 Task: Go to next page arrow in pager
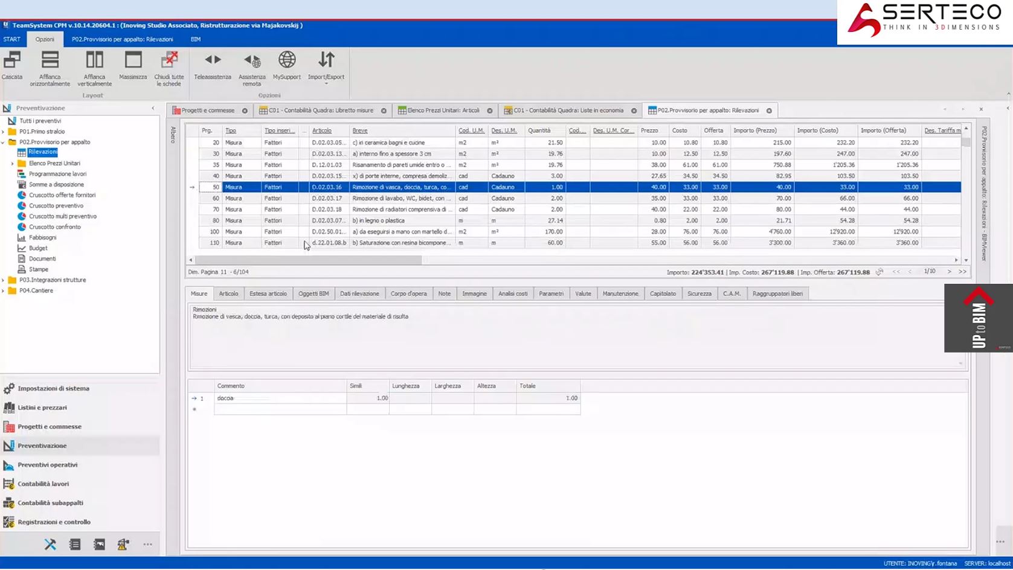(x=949, y=272)
